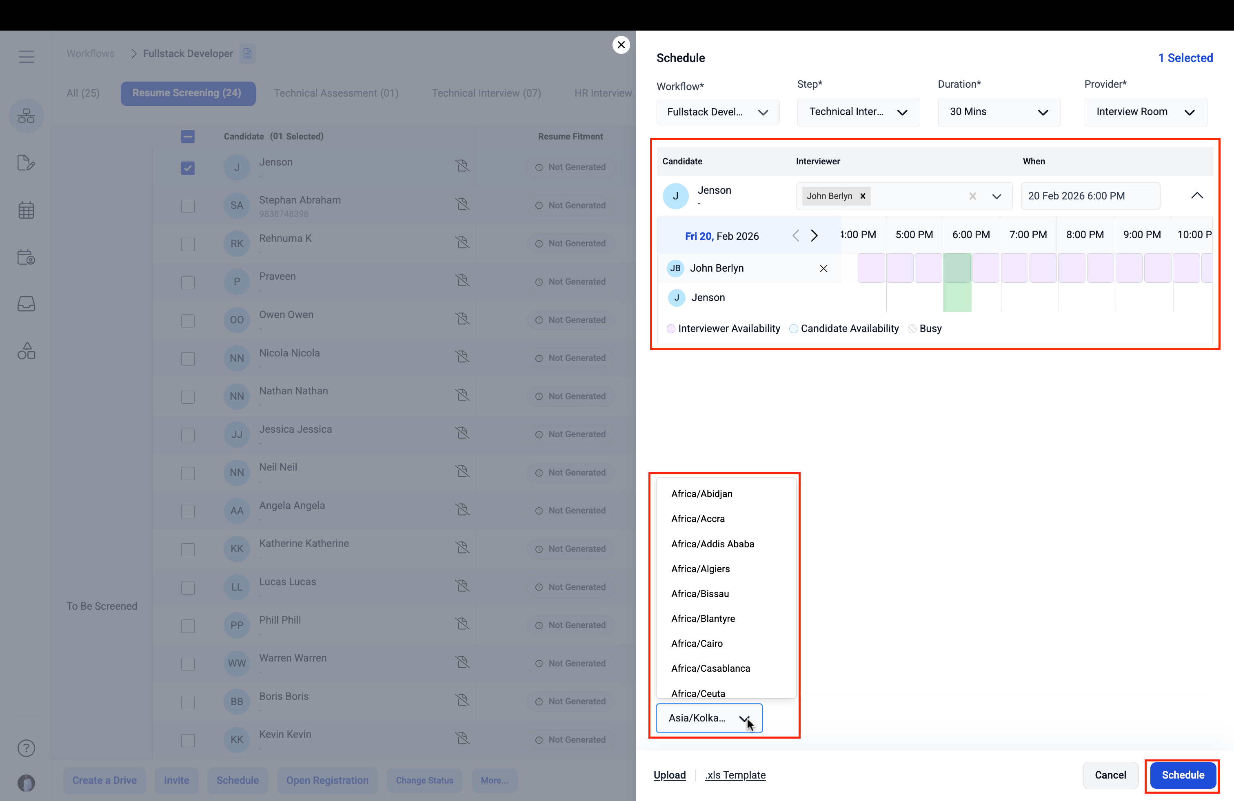Open the Duration 30 Mins dropdown
This screenshot has width=1234, height=801.
coord(999,112)
